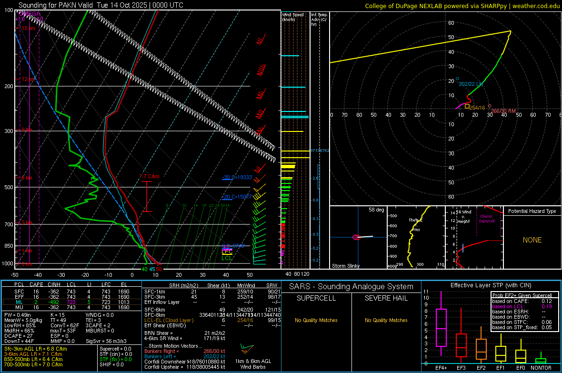Click the red 7.7 C/km lapse rate bracket
This screenshot has height=373, width=562.
pyautogui.click(x=147, y=197)
